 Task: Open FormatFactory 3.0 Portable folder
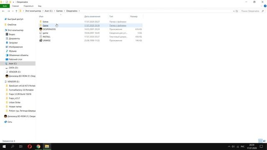(21, 90)
